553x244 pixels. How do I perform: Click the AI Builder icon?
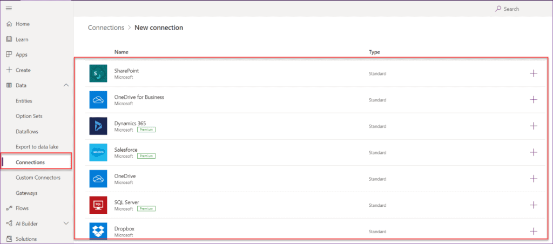pyautogui.click(x=10, y=223)
